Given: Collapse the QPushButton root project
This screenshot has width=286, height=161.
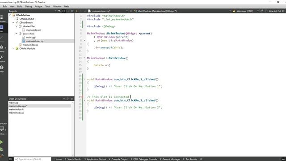Looking at the screenshot, I should [x=10, y=15].
